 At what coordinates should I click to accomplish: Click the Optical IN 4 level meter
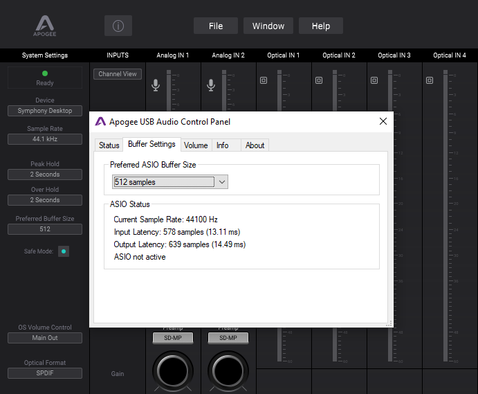pos(445,216)
